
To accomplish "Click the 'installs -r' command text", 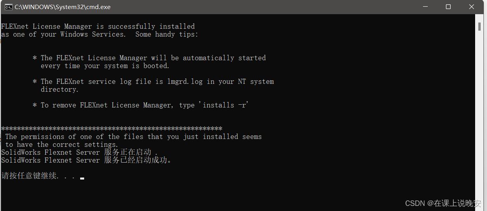I will pos(225,105).
